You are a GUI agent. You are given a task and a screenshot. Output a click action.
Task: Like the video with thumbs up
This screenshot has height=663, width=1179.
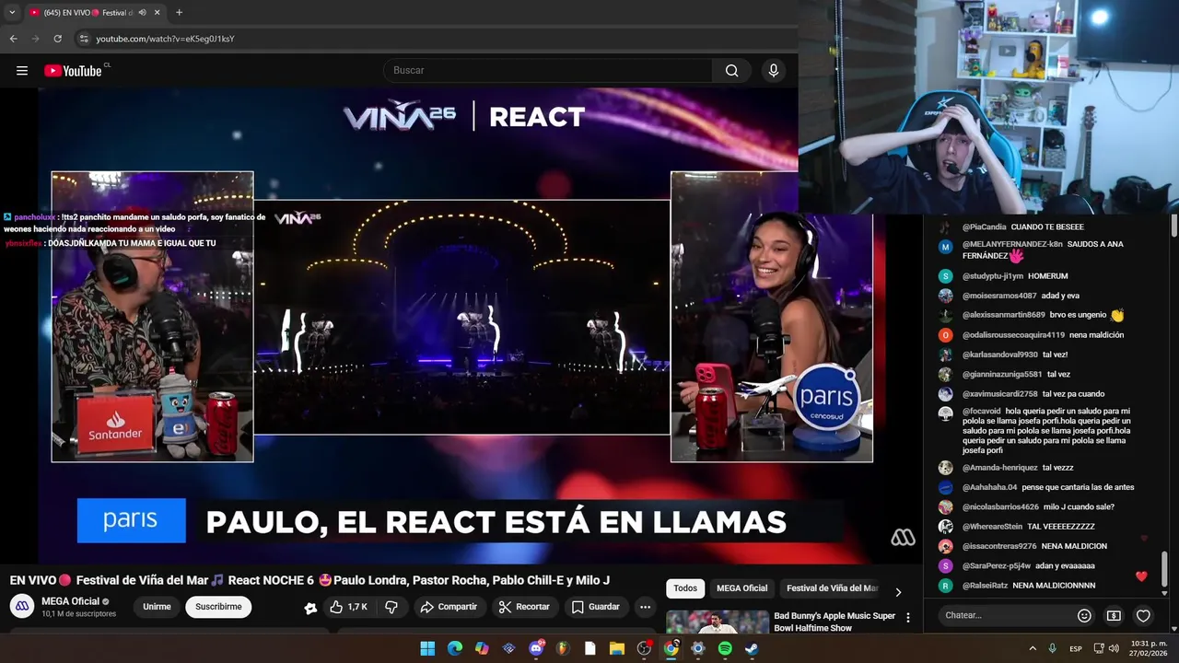pos(348,607)
